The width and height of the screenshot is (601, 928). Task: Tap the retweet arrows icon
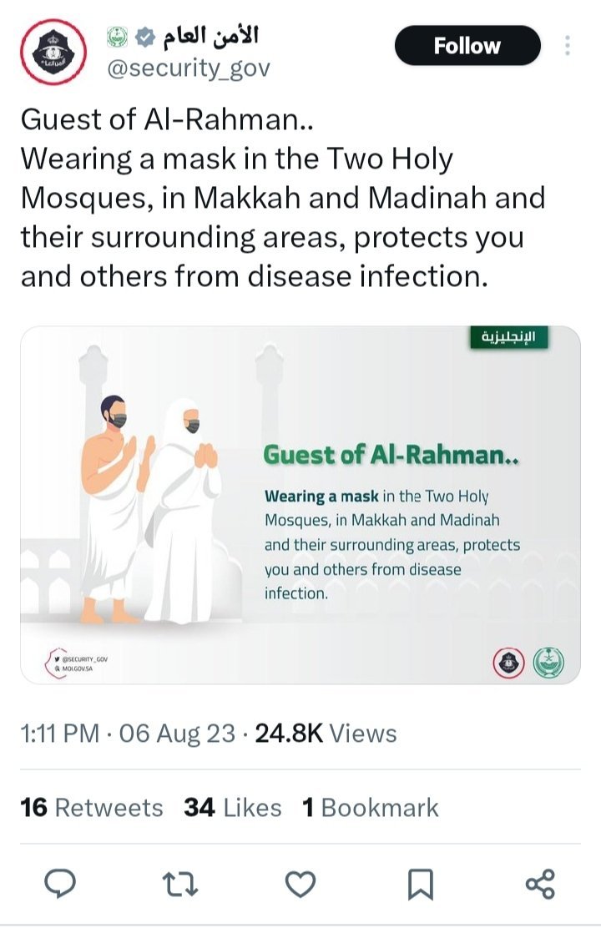pos(180,883)
